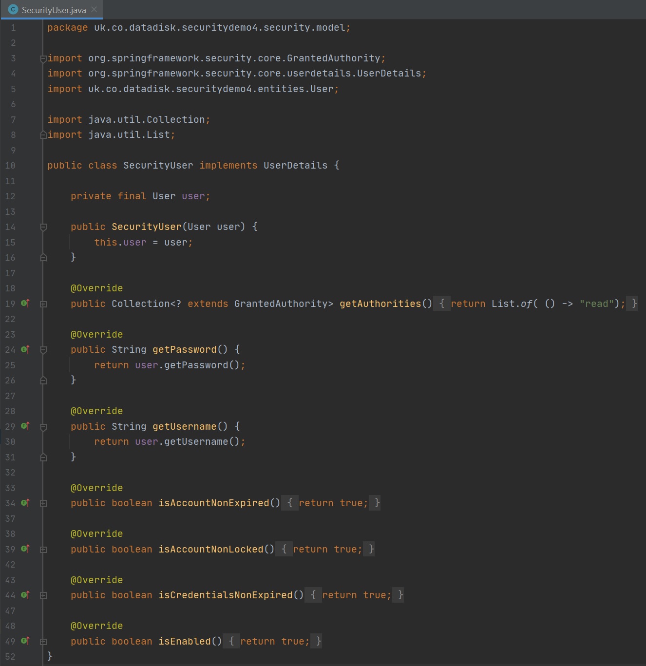
Task: Click the folded return true block of isCredentialsNonExpired
Action: coord(354,595)
